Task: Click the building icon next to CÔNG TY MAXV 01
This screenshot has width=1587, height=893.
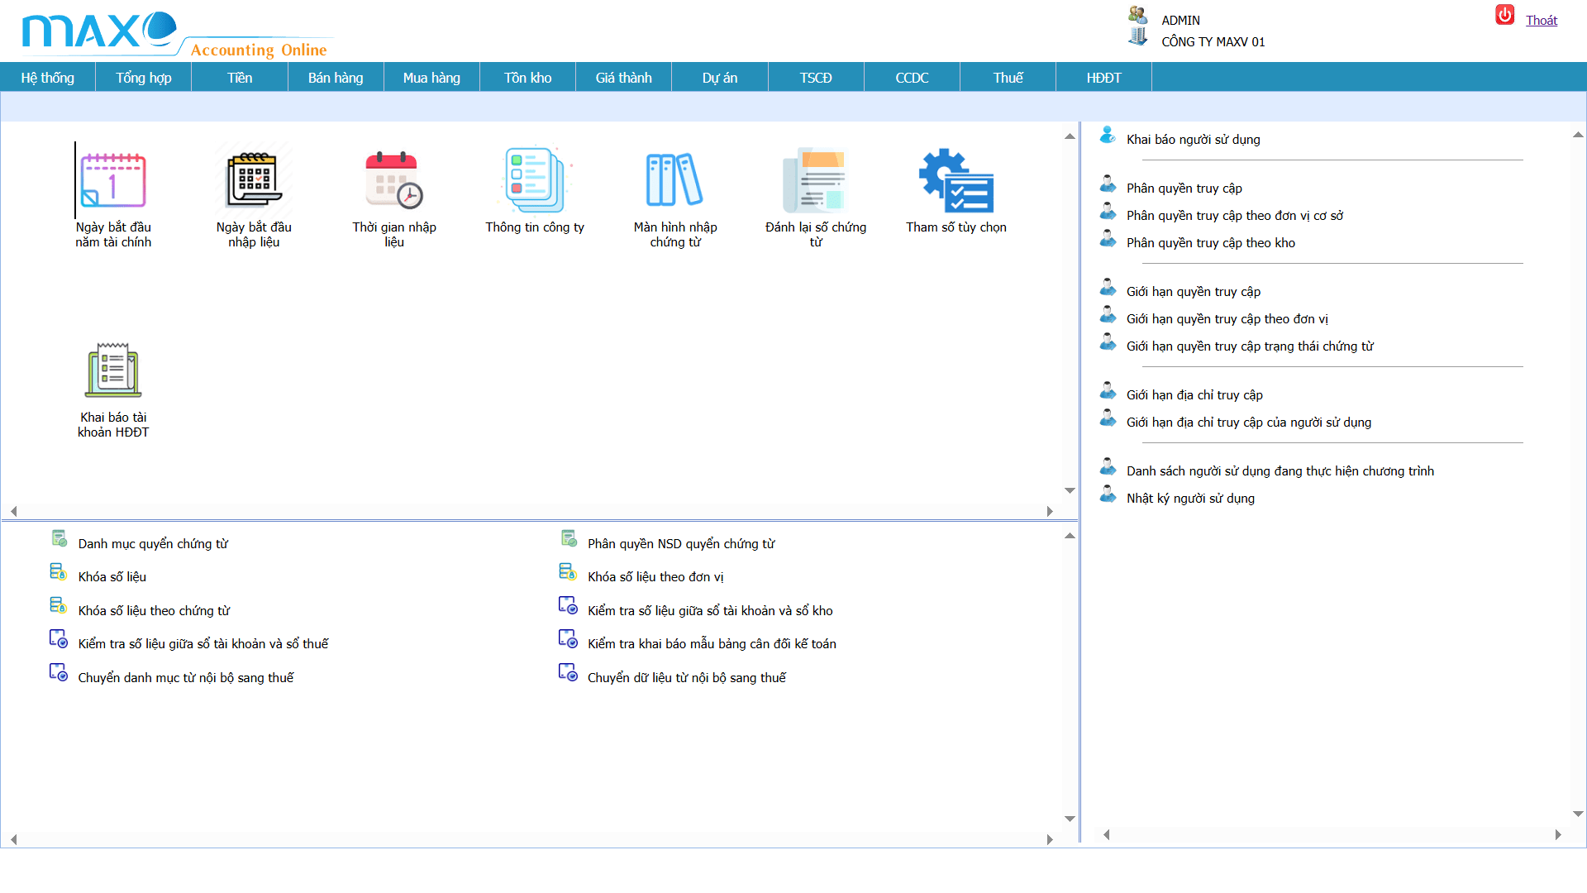Action: click(1138, 36)
